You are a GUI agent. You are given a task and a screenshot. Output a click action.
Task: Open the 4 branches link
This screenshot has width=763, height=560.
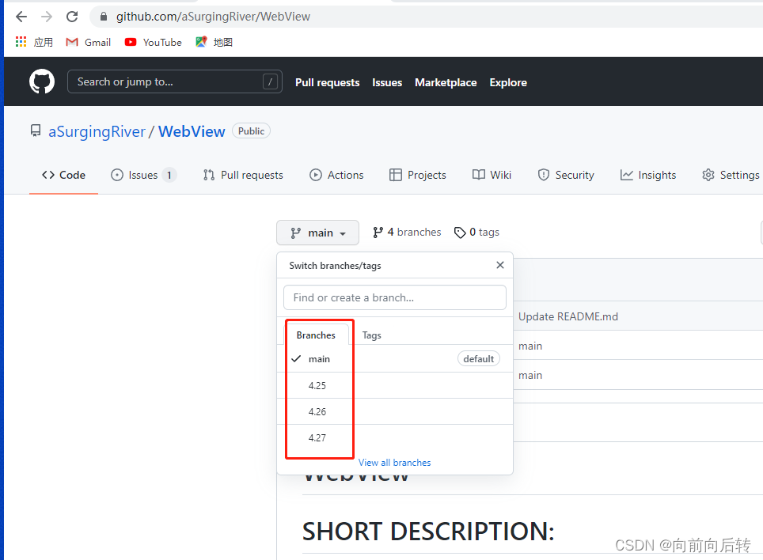(407, 233)
